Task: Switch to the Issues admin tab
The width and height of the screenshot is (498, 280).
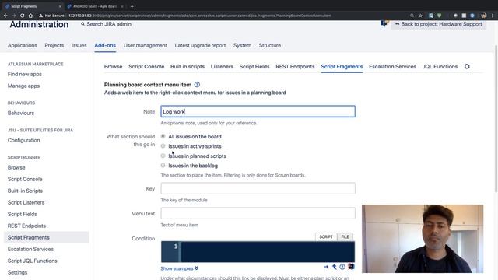Action: click(79, 45)
